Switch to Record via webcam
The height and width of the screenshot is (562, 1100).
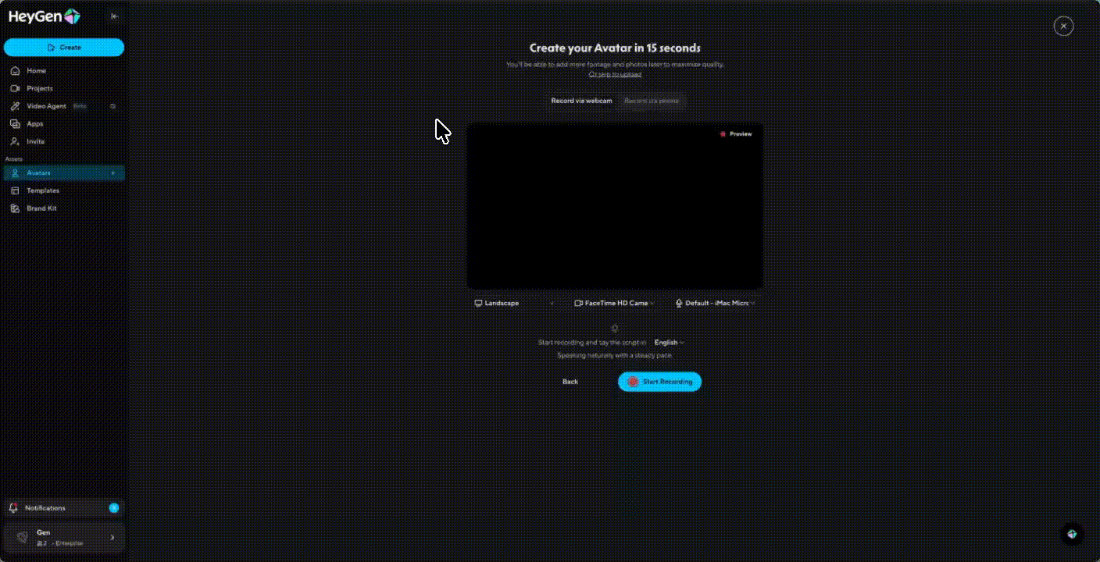coord(581,101)
